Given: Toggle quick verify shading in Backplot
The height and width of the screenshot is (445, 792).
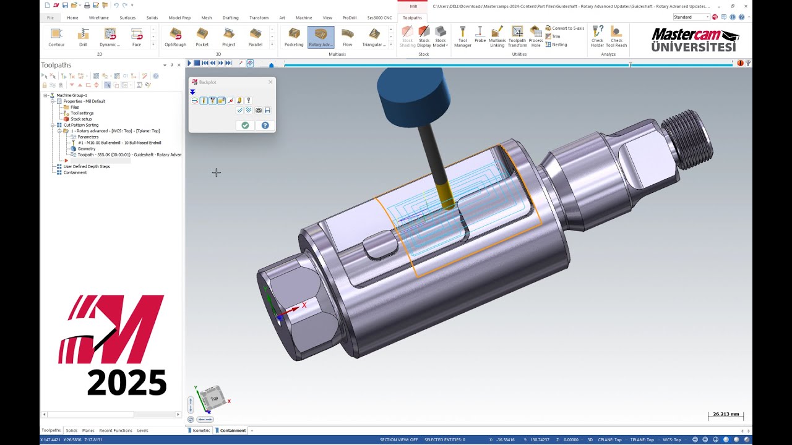Looking at the screenshot, I should tap(239, 100).
